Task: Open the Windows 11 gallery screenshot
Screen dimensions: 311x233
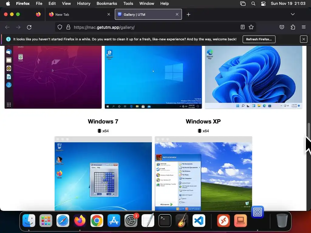Action: [254, 77]
